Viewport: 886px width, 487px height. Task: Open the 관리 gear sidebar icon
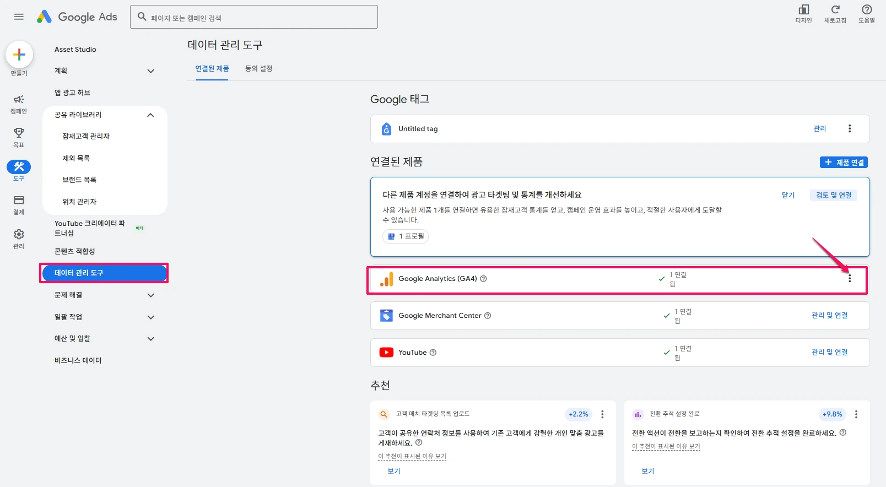pyautogui.click(x=19, y=234)
